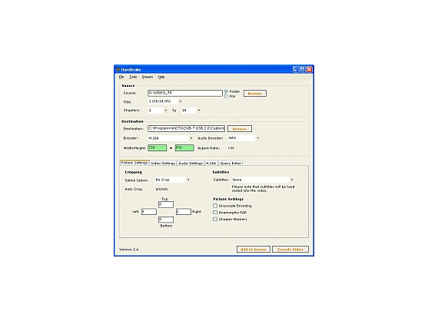428x321 pixels.
Task: Expand the Subtitles dropdown
Action: [x=292, y=180]
